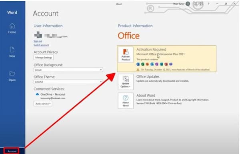240x154 pixels.
Task: Click the 'About Word' heading text
Action: click(x=146, y=95)
